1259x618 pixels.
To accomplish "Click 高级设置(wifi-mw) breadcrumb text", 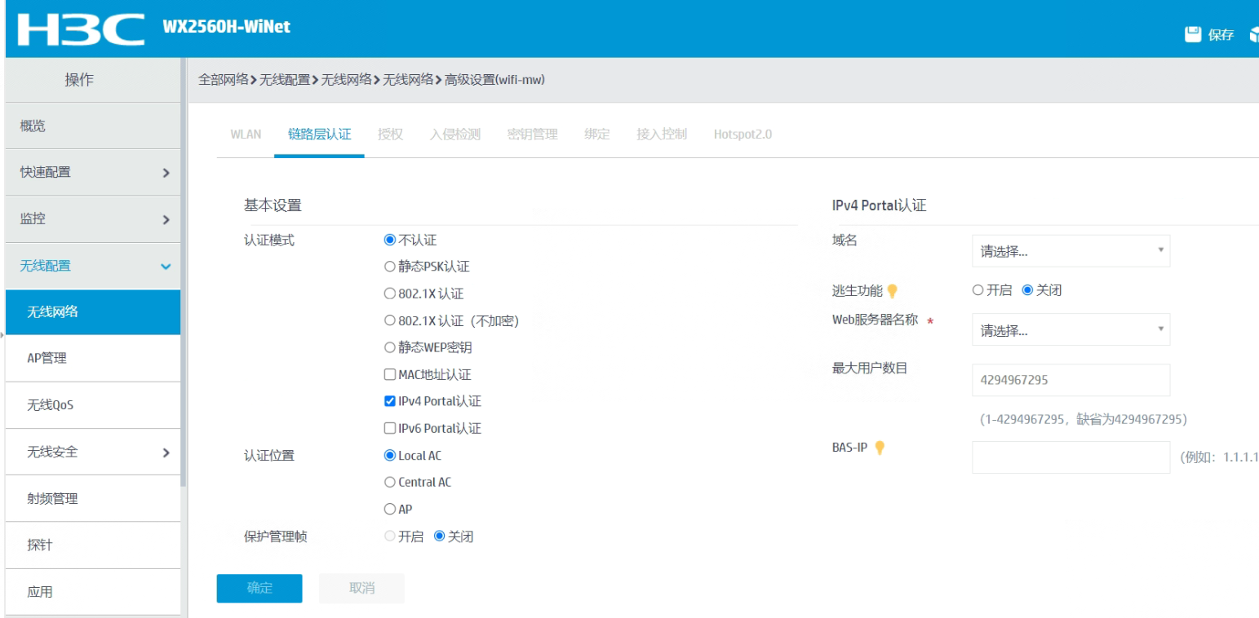I will coord(494,79).
